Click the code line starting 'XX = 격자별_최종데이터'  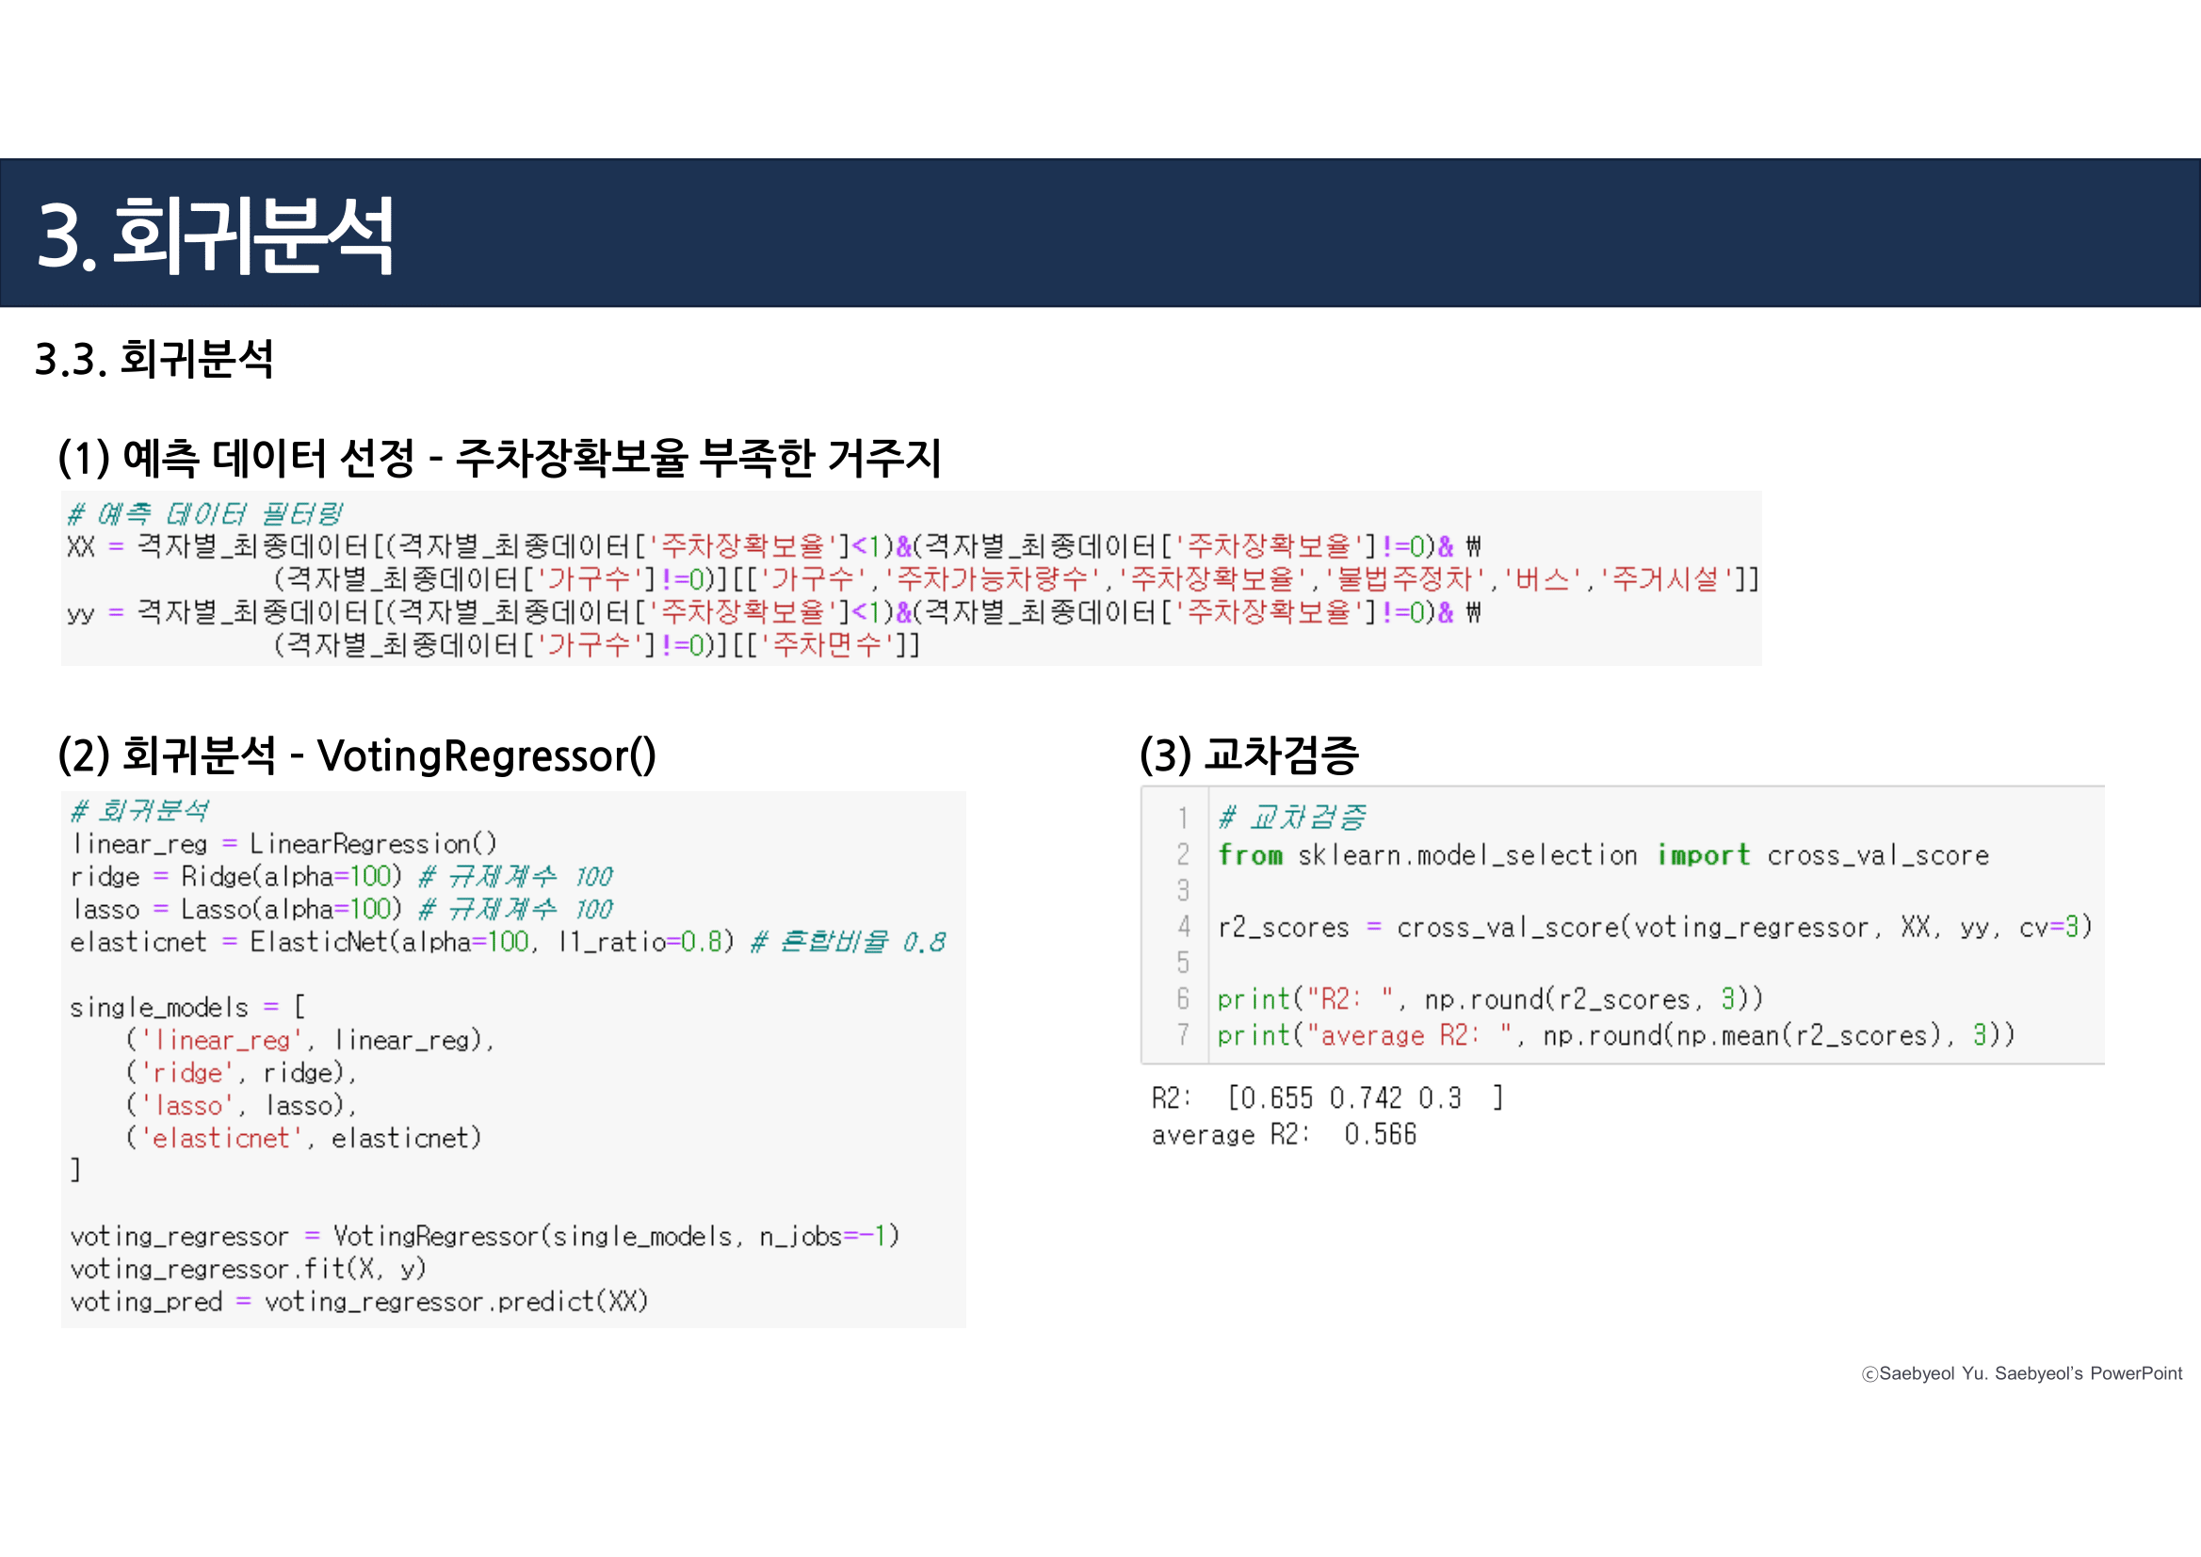point(774,546)
